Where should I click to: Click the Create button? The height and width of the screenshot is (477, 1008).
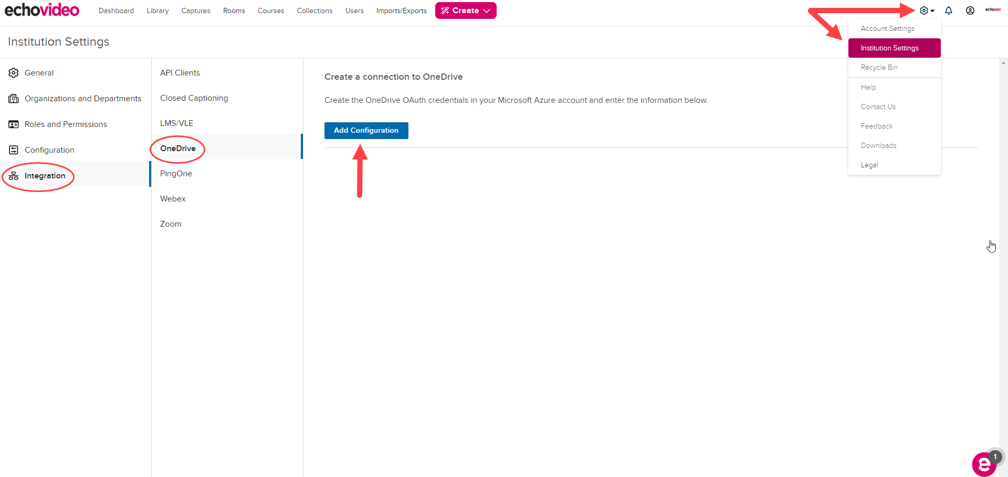(x=466, y=10)
